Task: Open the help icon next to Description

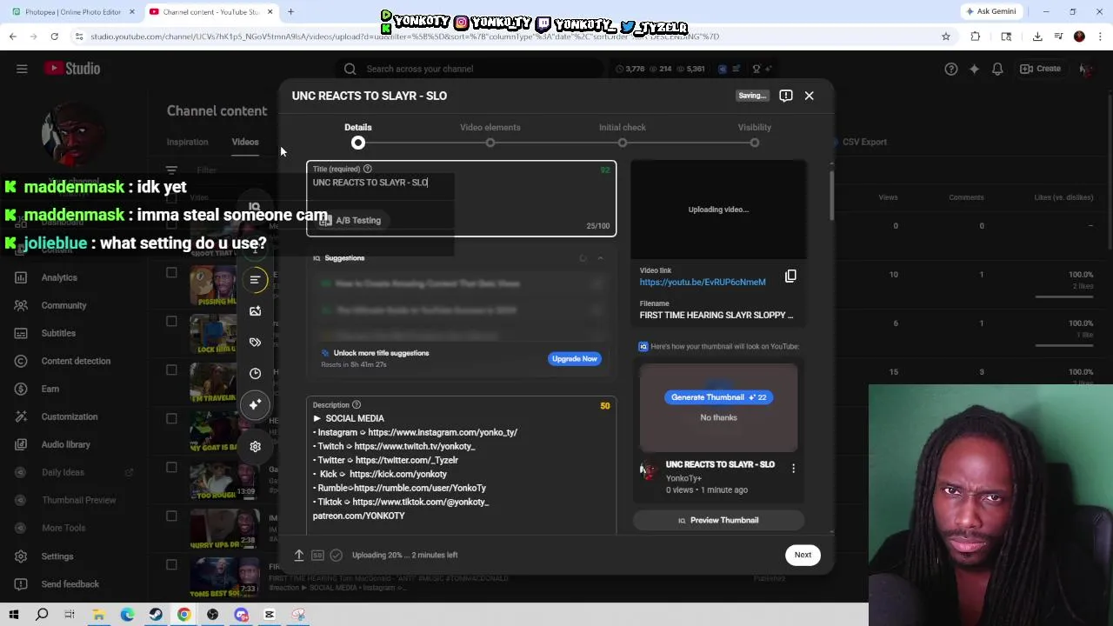Action: click(x=356, y=405)
